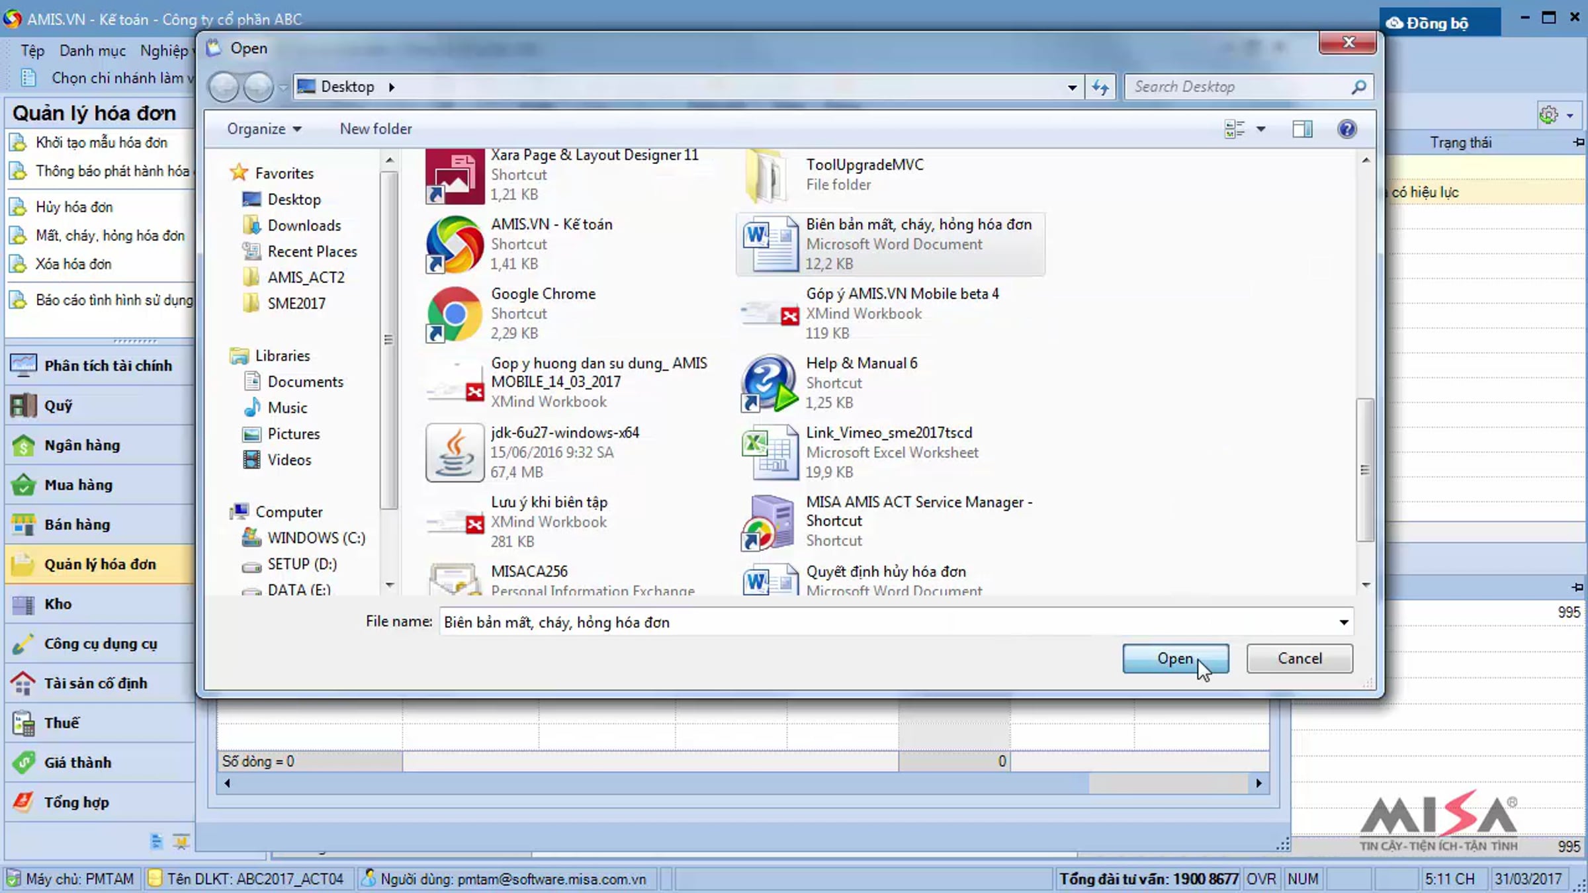
Task: Open the Organize dropdown menu
Action: [264, 129]
